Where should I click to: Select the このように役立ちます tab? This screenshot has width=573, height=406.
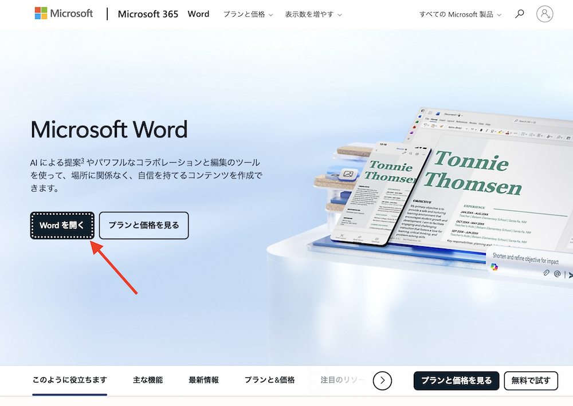tap(69, 380)
